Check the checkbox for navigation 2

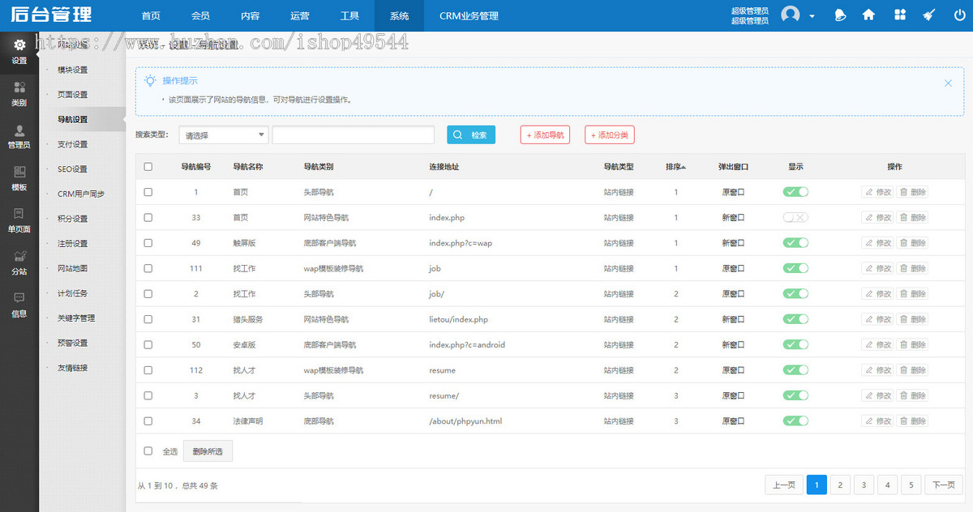pos(148,294)
